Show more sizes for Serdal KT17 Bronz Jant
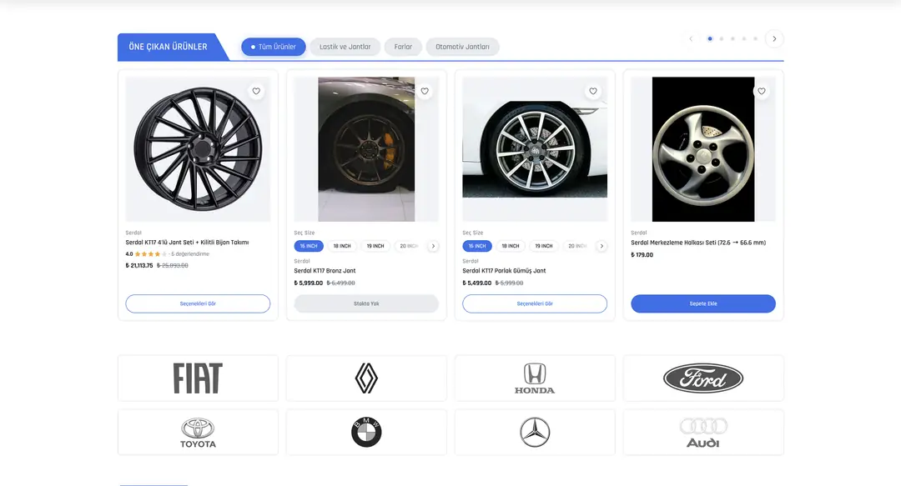The width and height of the screenshot is (901, 486). point(433,246)
